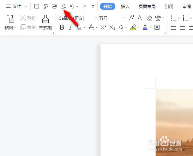Click the clear formatting eraser icon
This screenshot has width=193, height=156.
tap(149, 18)
